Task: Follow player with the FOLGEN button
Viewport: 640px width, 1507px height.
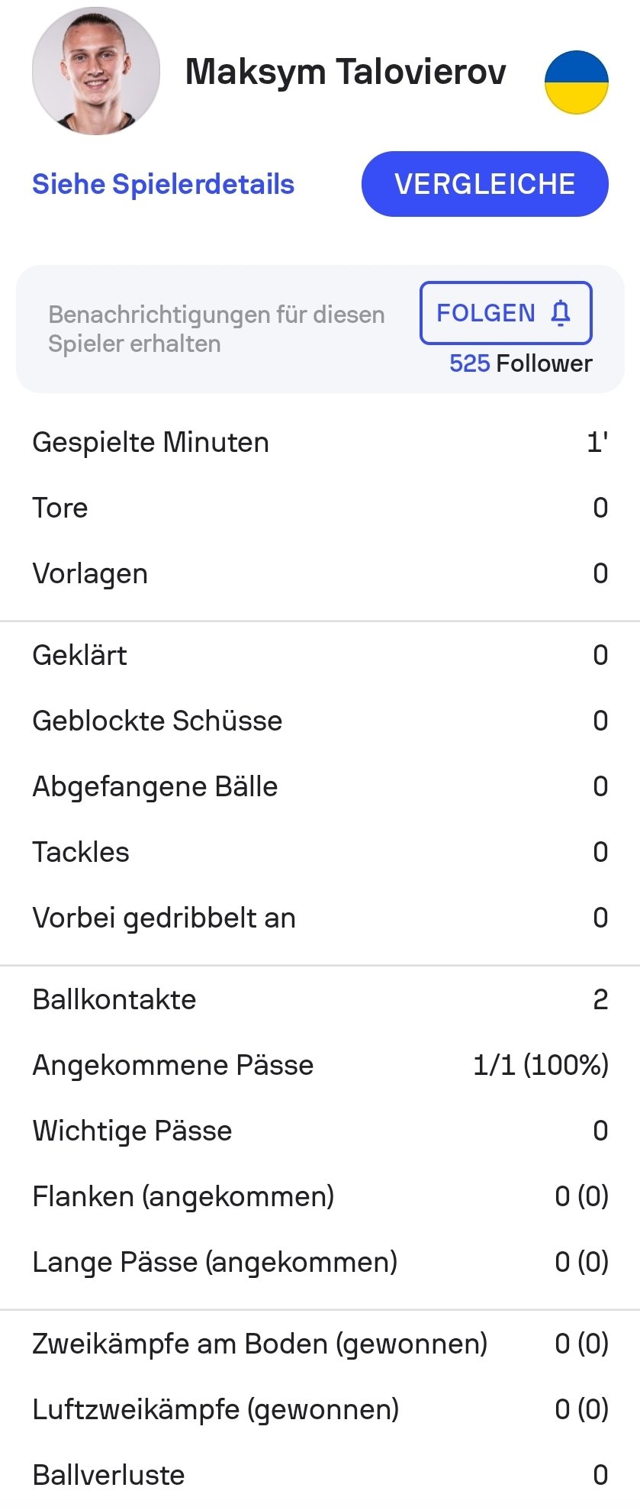Action: click(x=506, y=313)
